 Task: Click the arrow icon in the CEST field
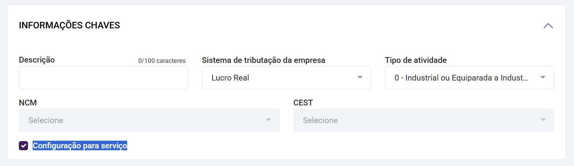(x=542, y=120)
